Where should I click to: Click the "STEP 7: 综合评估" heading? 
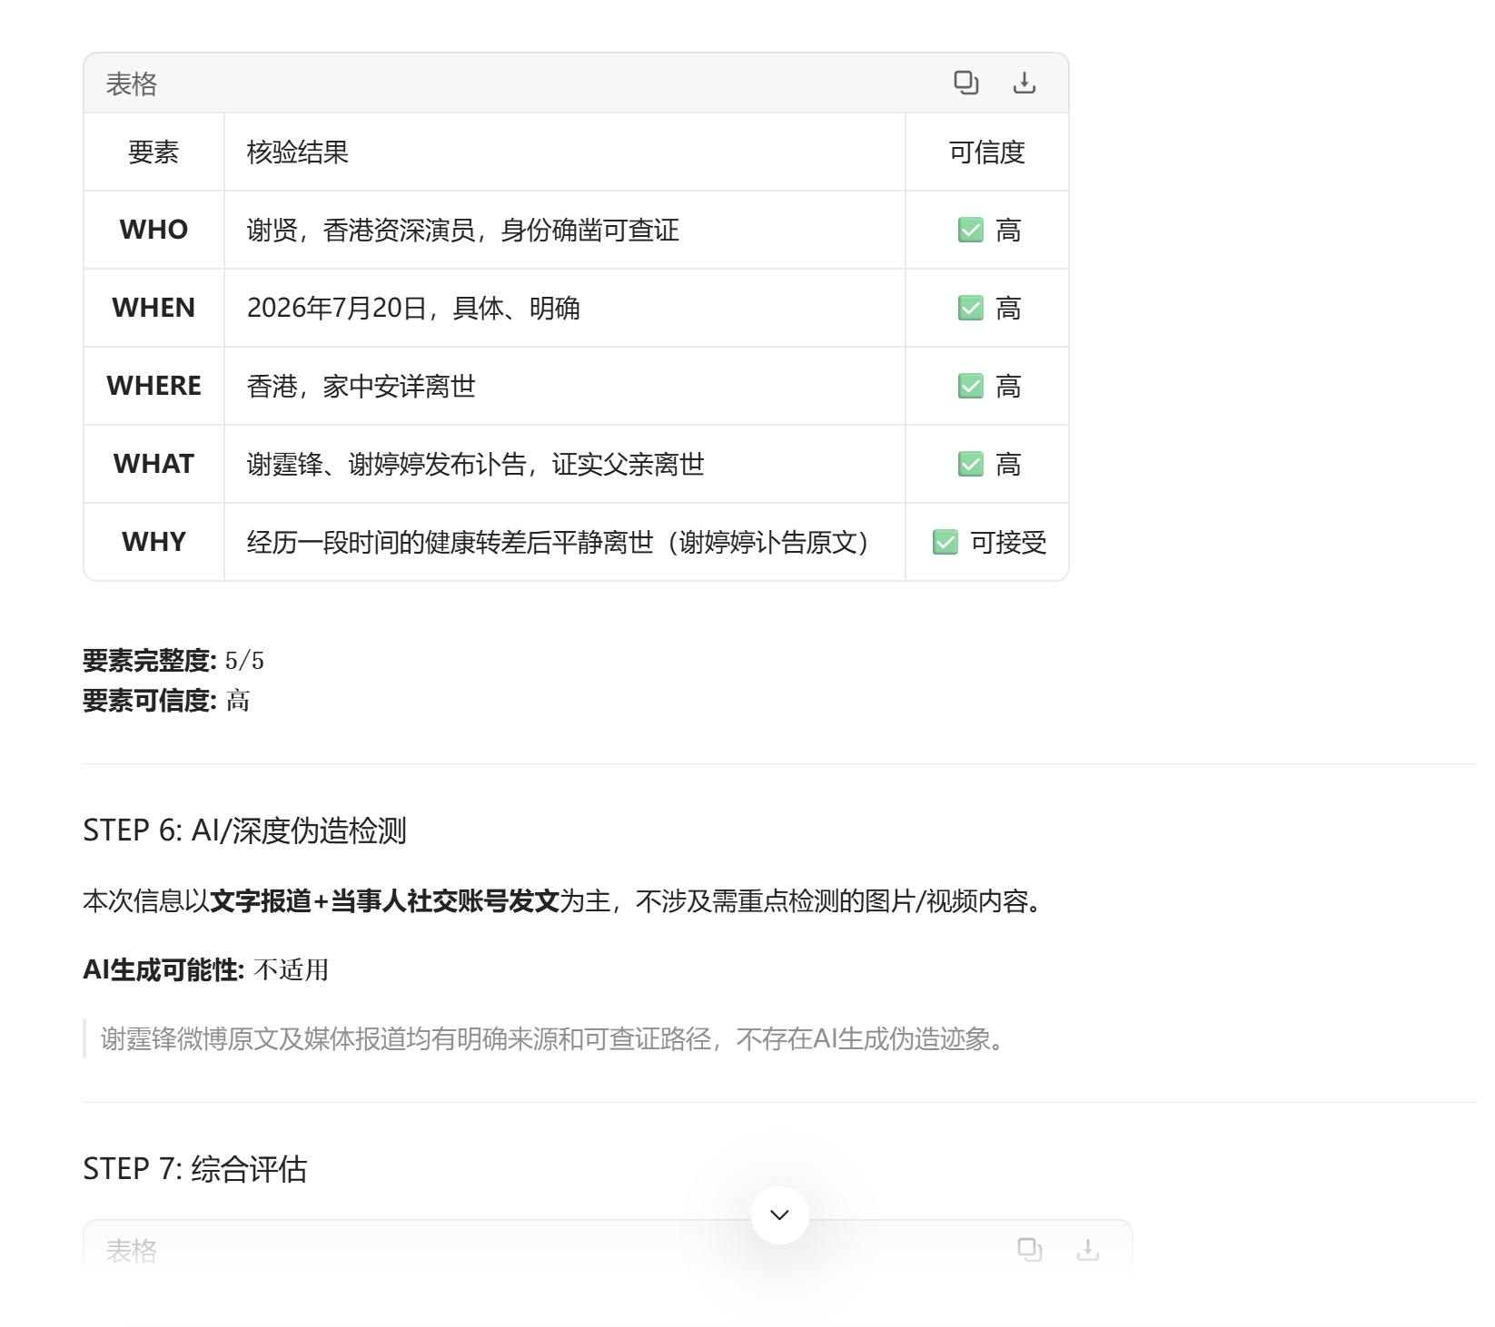pyautogui.click(x=194, y=1168)
